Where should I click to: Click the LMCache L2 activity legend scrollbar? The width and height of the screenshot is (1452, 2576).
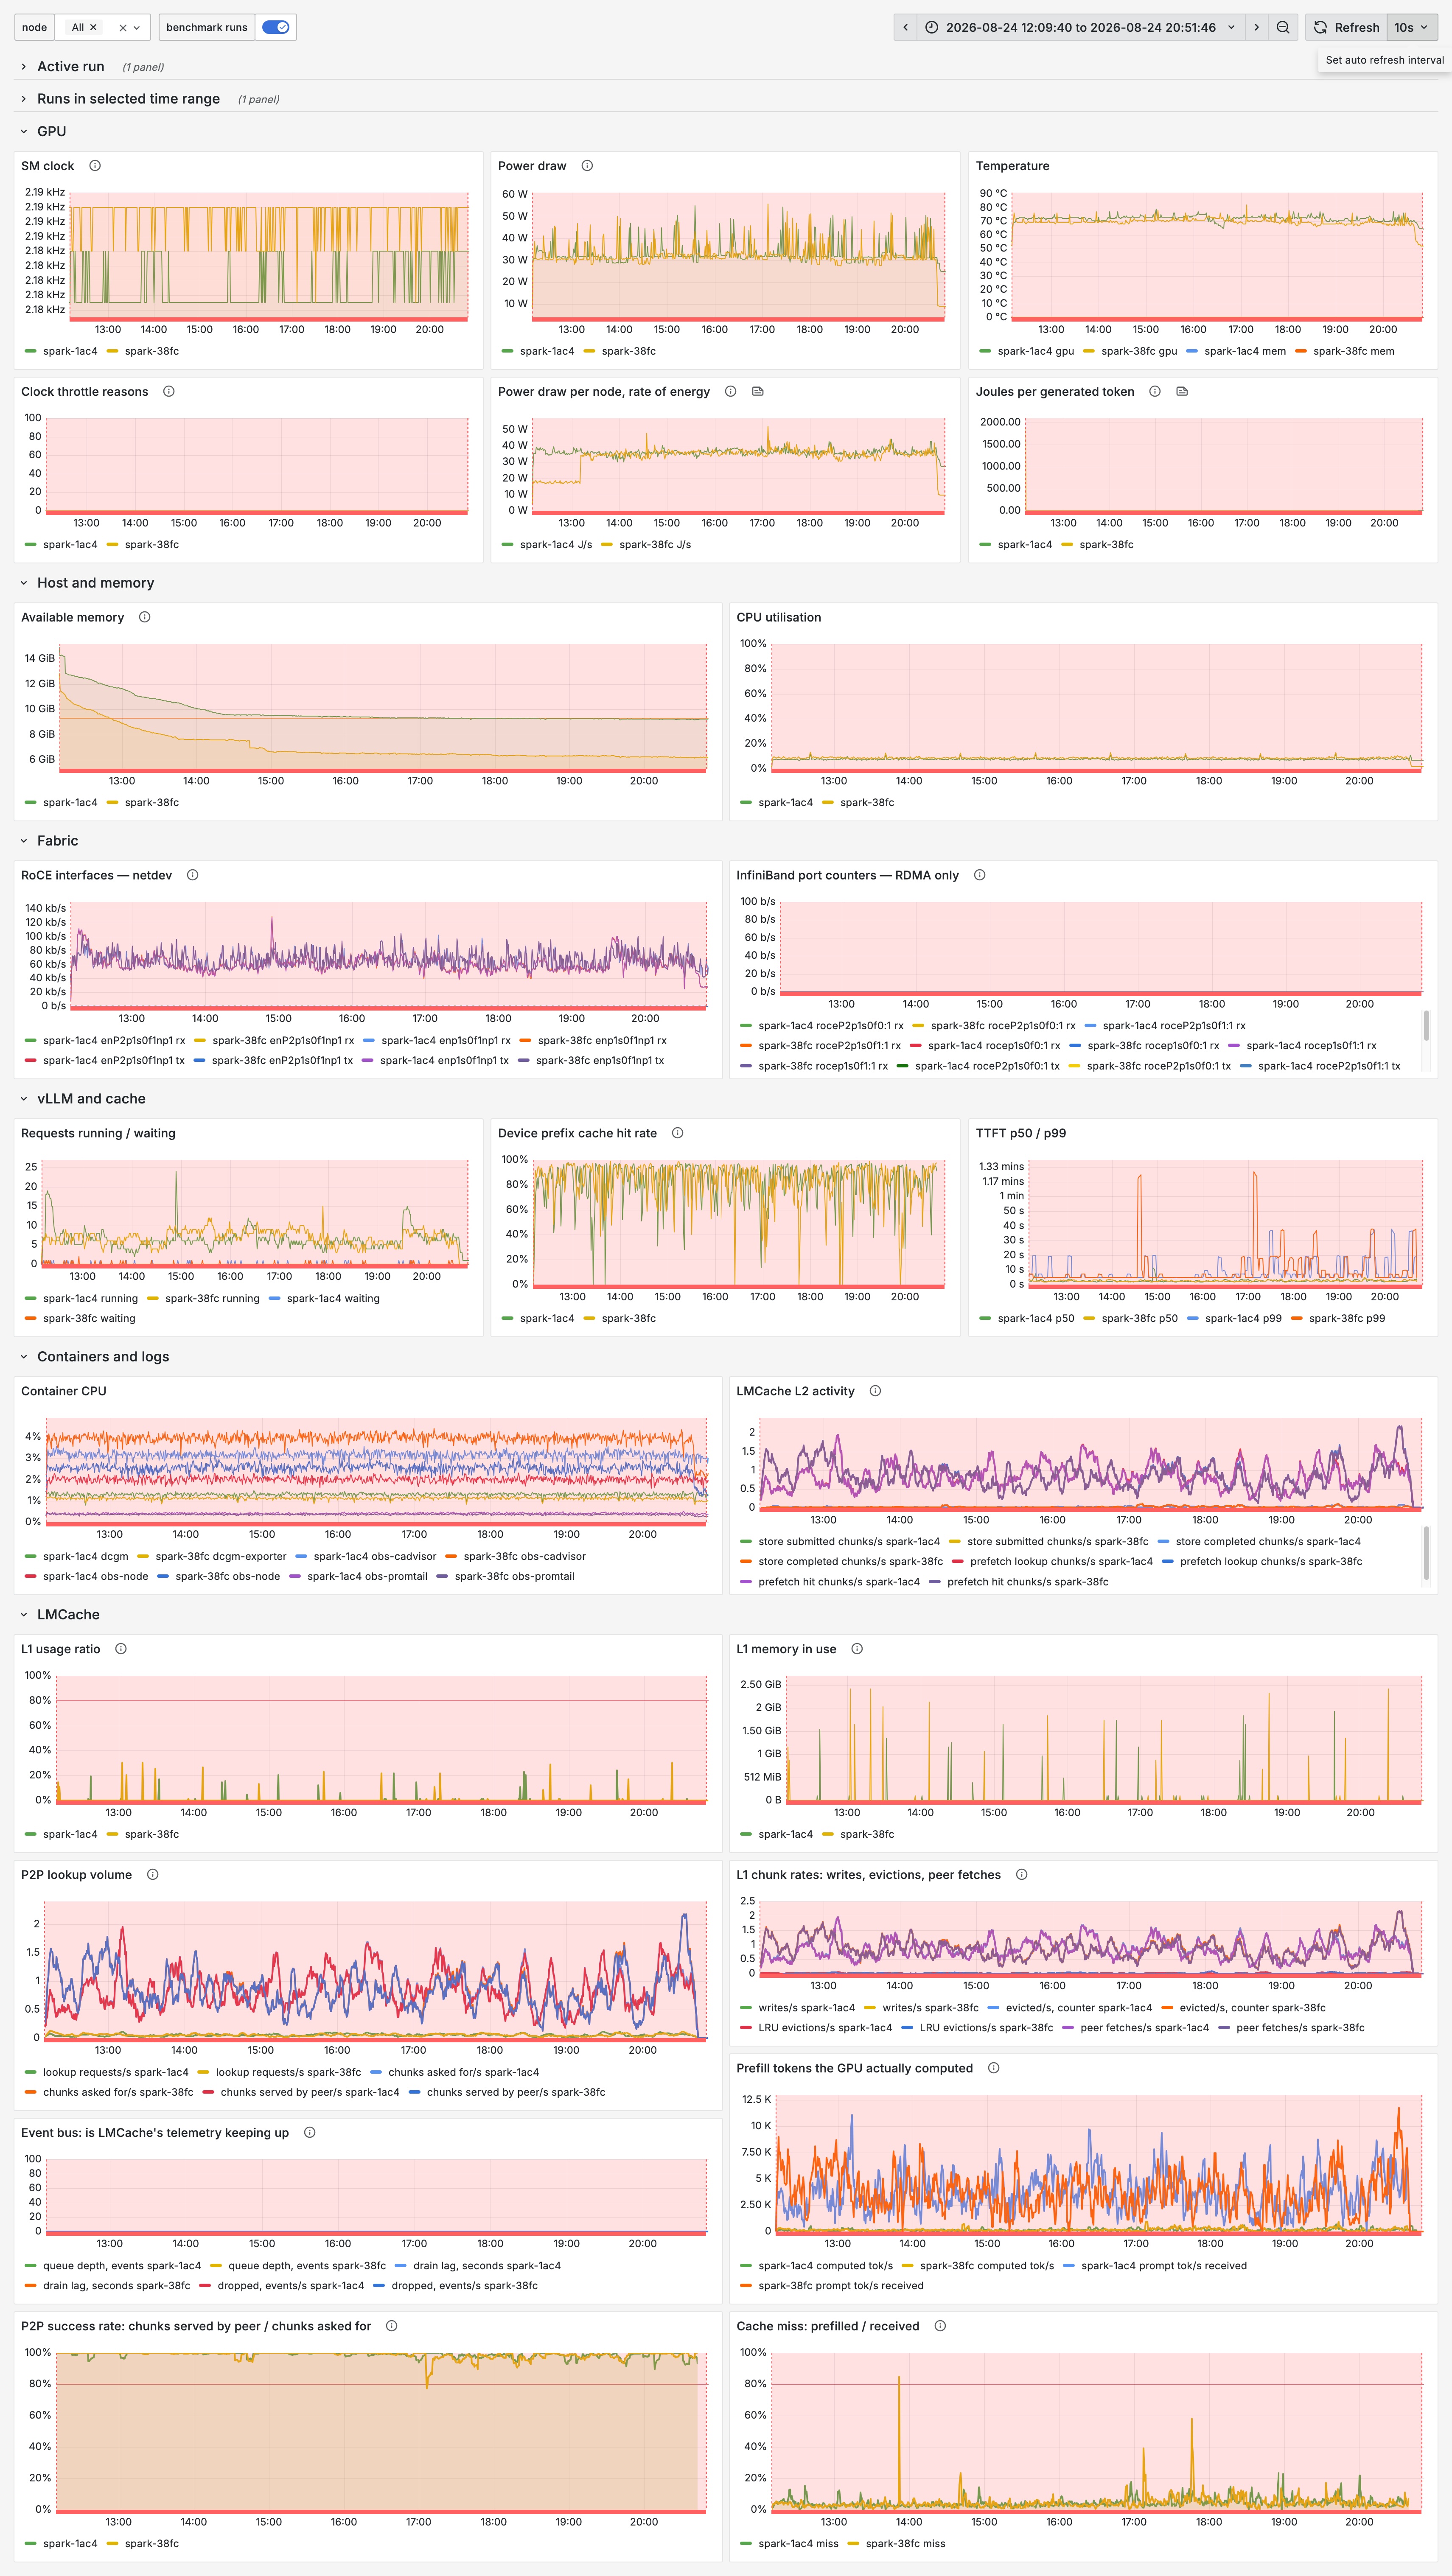coord(1426,1553)
